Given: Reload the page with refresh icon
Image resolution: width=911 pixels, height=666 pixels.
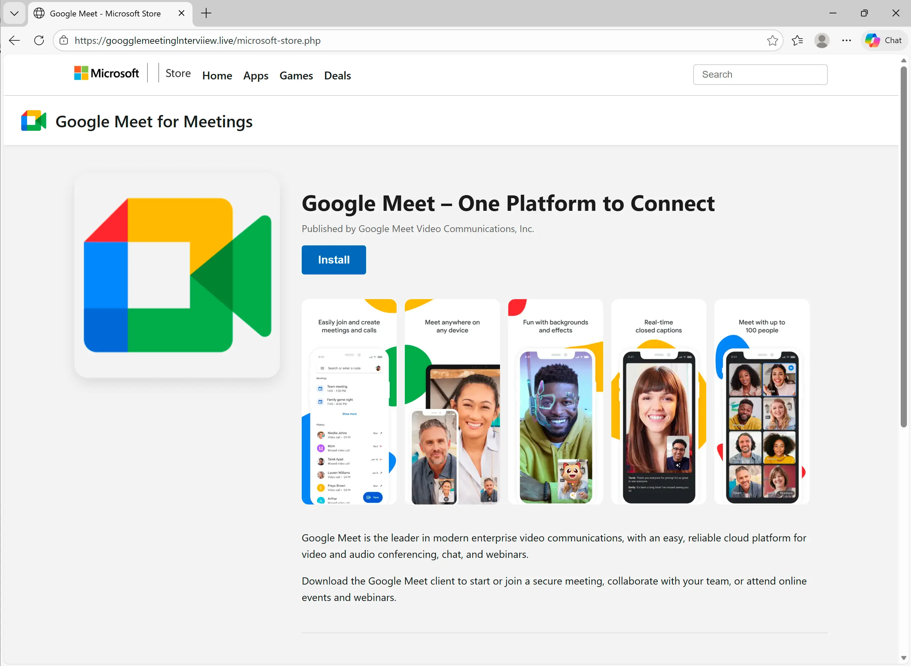Looking at the screenshot, I should click(39, 40).
